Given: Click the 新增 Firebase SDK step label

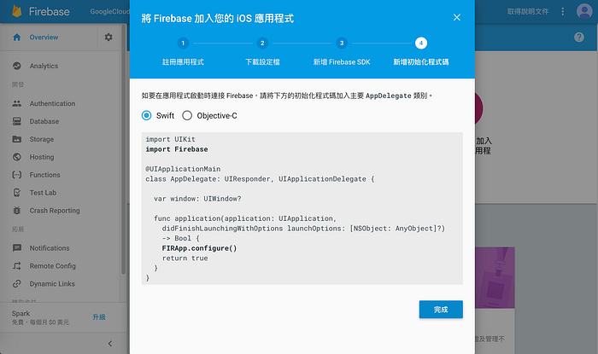Looking at the screenshot, I should tap(342, 62).
